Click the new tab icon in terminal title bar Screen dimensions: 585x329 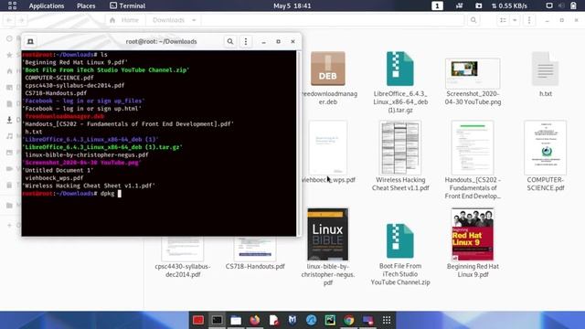coord(30,41)
